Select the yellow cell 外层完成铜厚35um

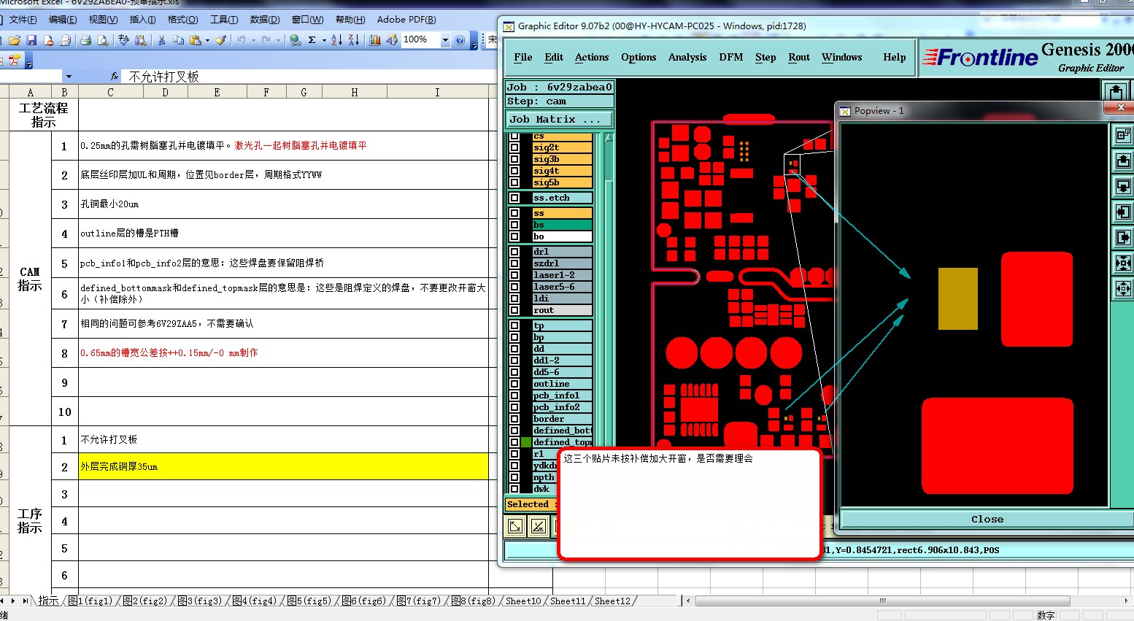[x=284, y=466]
